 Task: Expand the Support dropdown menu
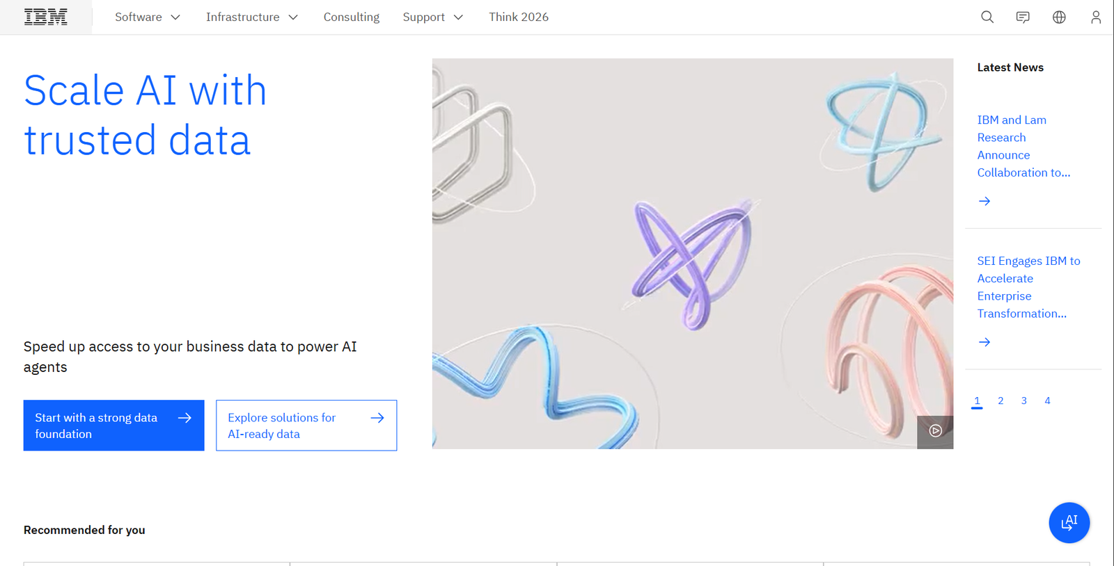click(432, 17)
